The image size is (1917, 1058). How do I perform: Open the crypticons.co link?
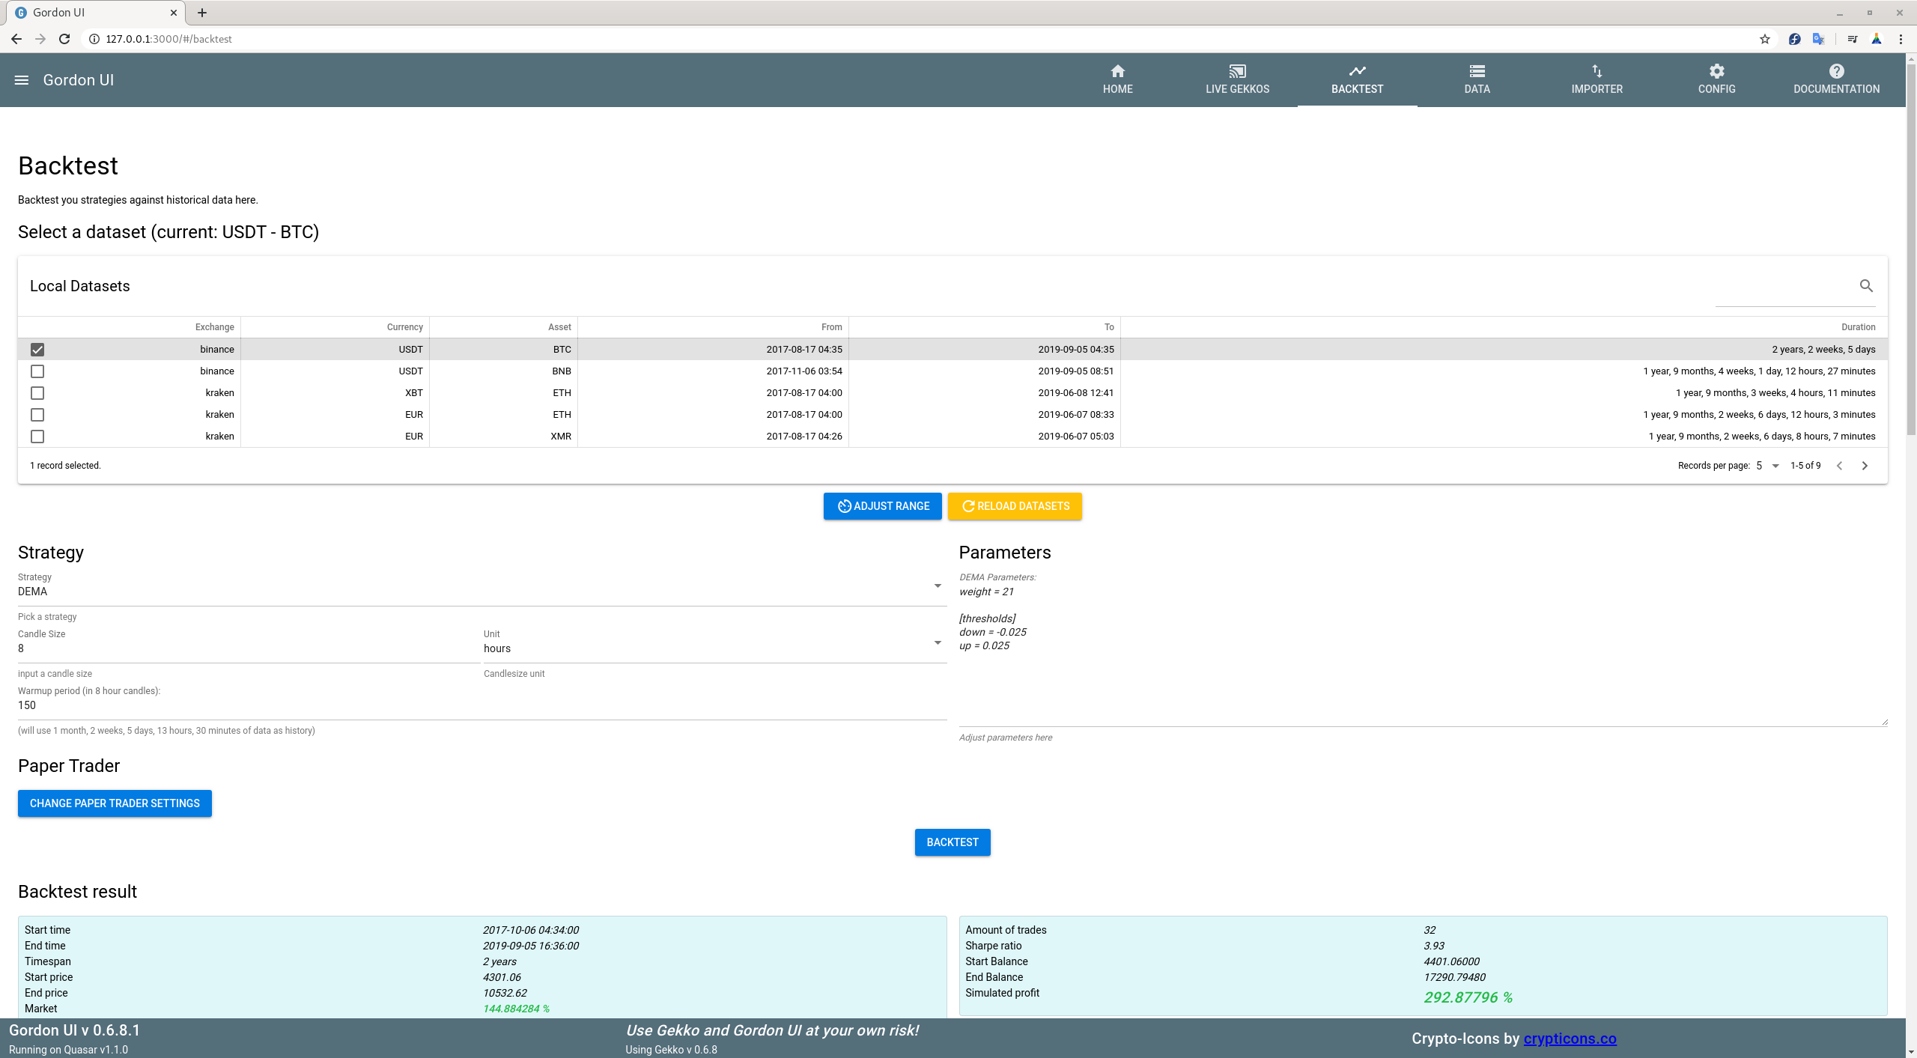click(1570, 1039)
